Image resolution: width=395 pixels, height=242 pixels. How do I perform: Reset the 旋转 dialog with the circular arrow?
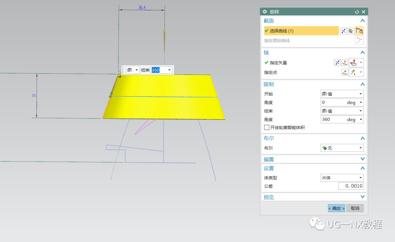357,12
